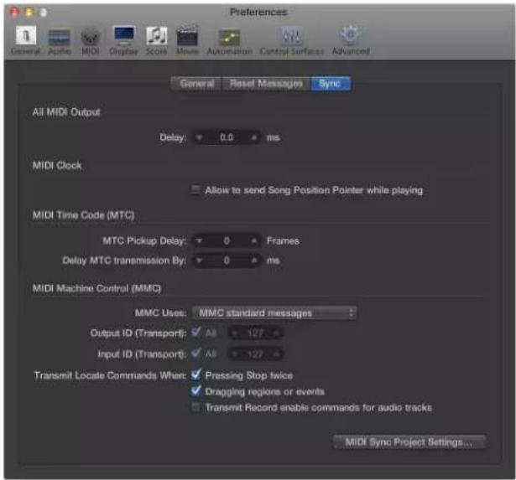Screen dimensions: 516x480
Task: Increase Output ID (Transport) 127 value
Action: coord(276,333)
